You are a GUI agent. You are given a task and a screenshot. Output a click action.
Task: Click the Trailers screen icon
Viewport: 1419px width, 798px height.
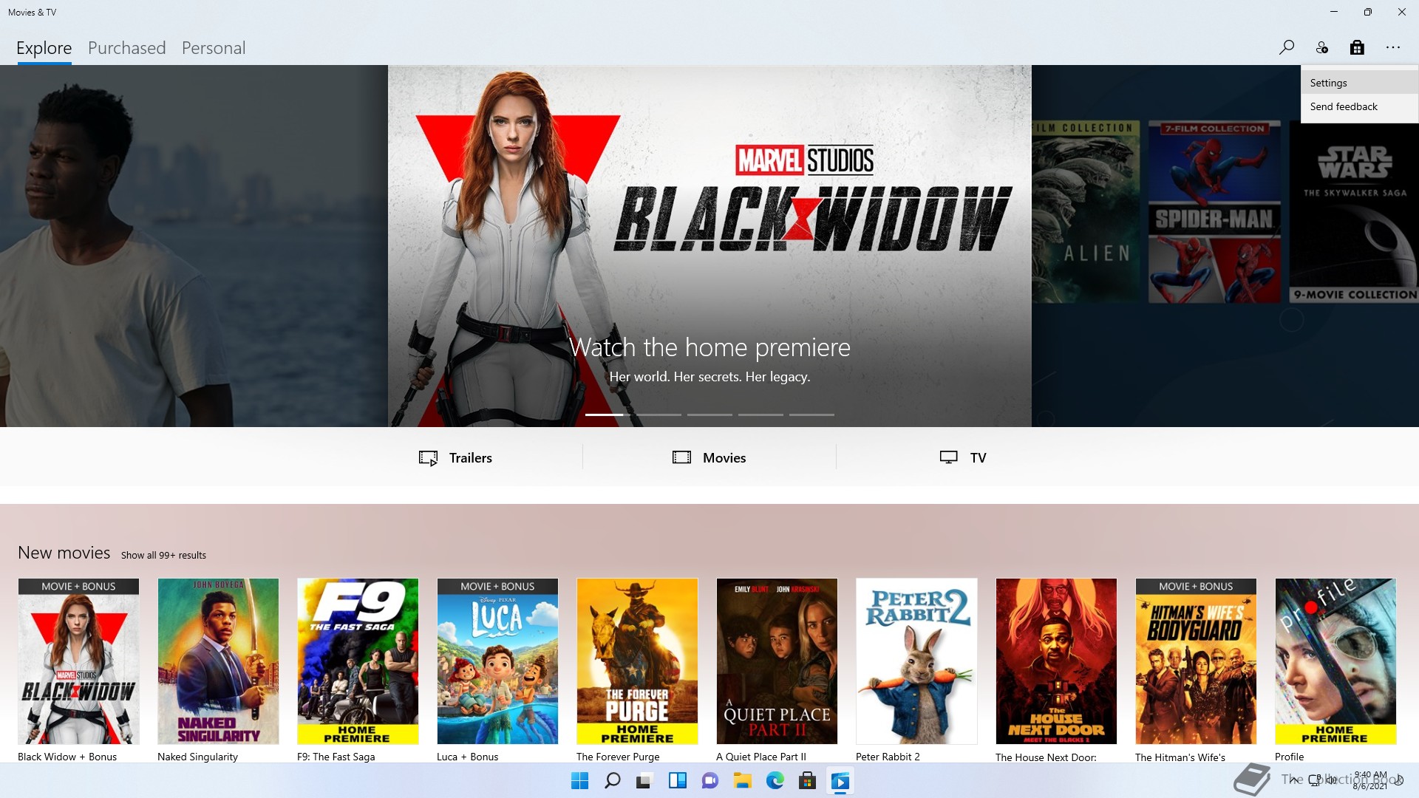coord(428,458)
